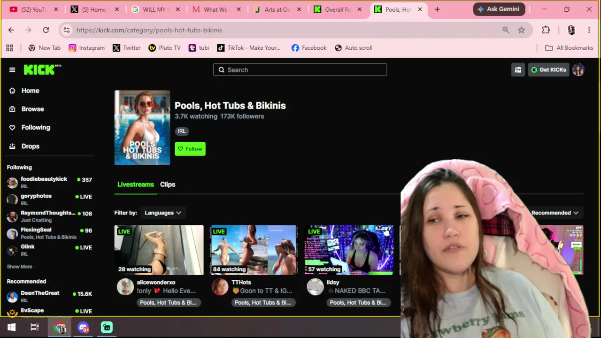Switch to the X Home browser tab

point(94,9)
